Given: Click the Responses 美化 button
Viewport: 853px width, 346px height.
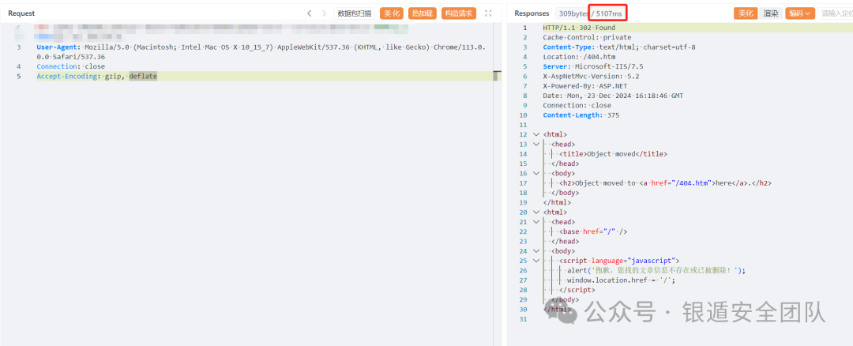Looking at the screenshot, I should tap(746, 13).
